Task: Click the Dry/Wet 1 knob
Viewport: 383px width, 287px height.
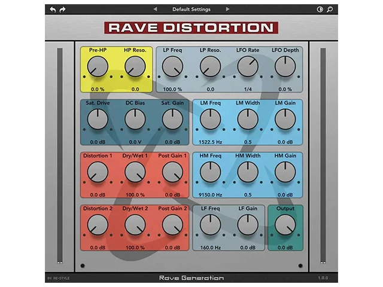Action: (135, 172)
